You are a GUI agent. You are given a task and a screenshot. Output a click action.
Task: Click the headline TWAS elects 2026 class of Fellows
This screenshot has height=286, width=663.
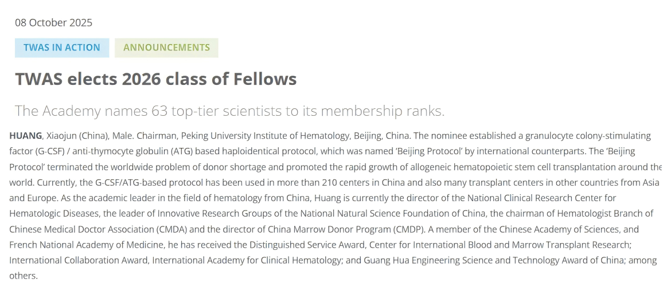(x=155, y=79)
